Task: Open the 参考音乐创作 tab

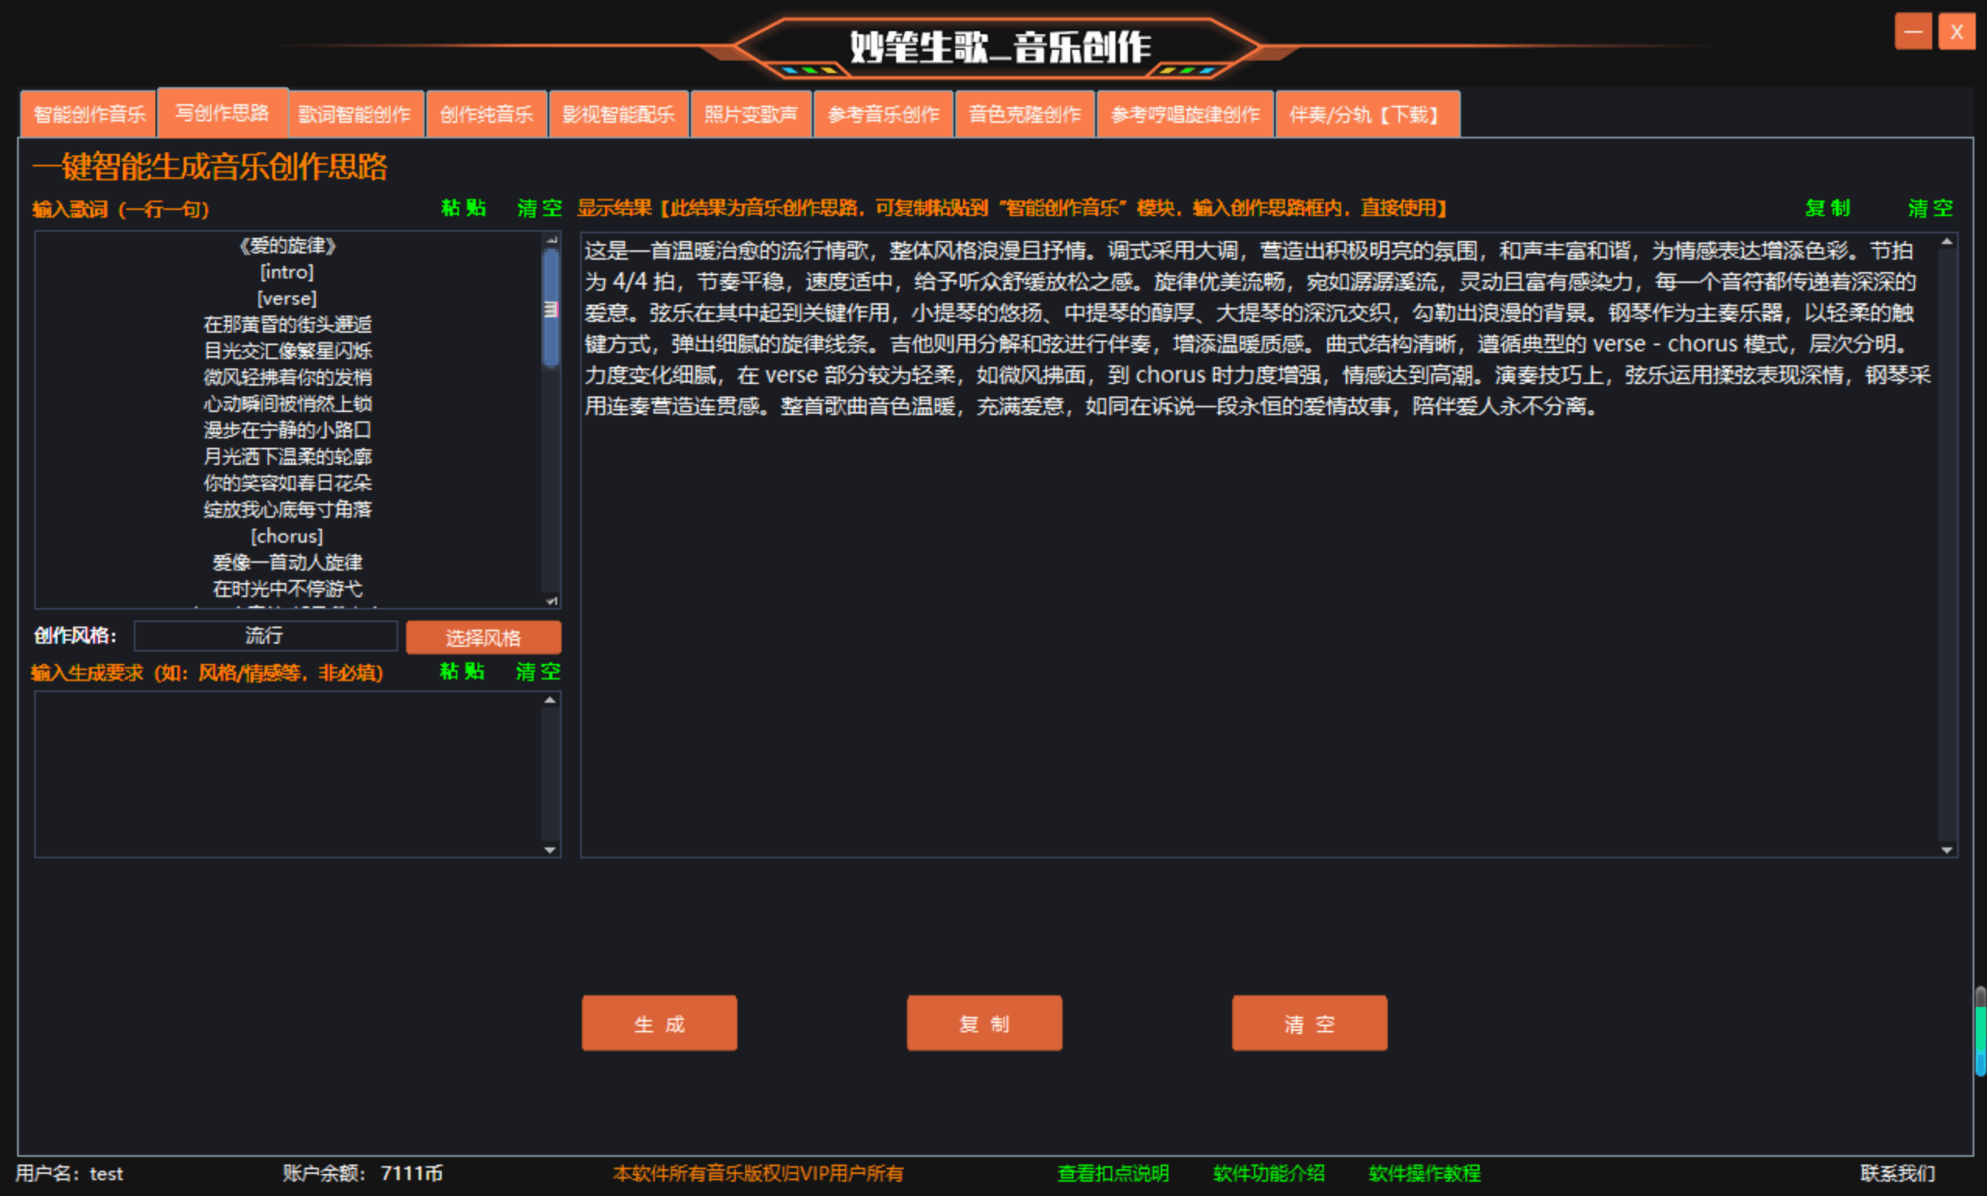Action: coord(883,114)
